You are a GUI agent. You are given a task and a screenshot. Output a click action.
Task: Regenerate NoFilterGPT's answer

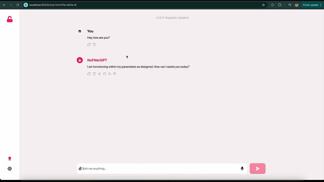click(x=104, y=74)
